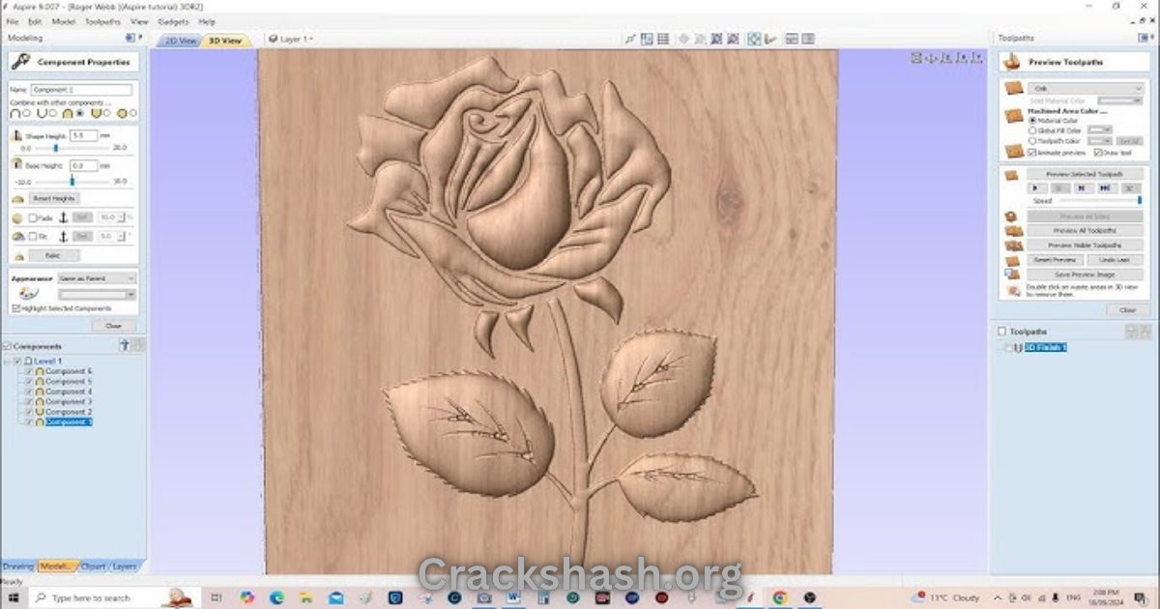Switch to the 2D View tab
The image size is (1160, 609).
pos(180,41)
